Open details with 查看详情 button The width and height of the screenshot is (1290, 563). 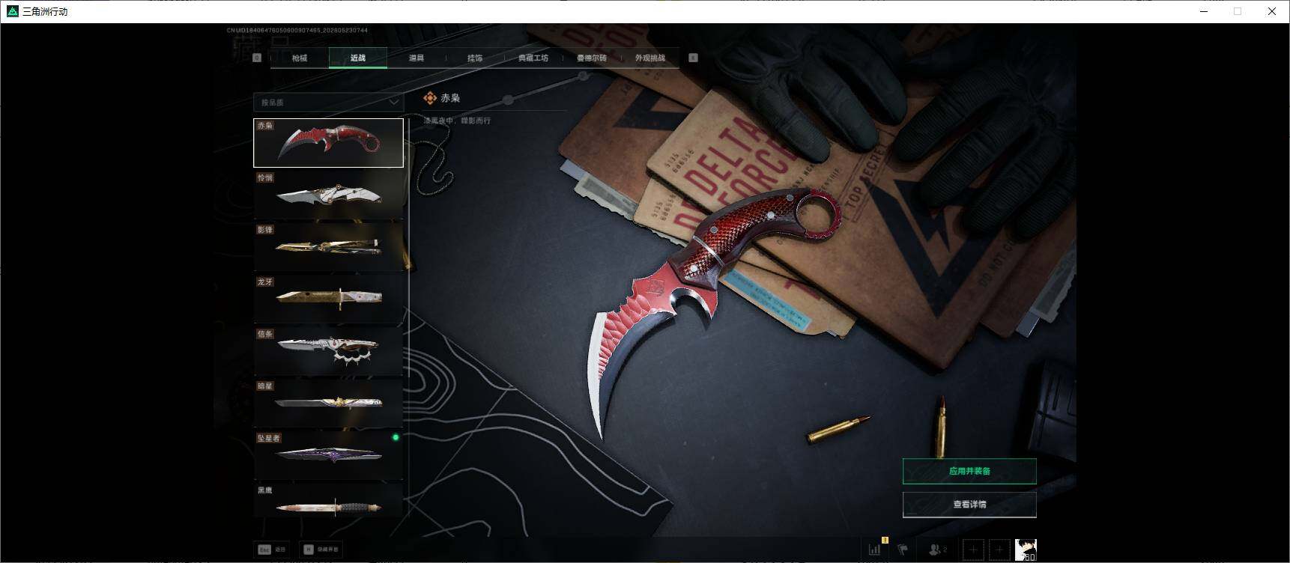pyautogui.click(x=969, y=505)
